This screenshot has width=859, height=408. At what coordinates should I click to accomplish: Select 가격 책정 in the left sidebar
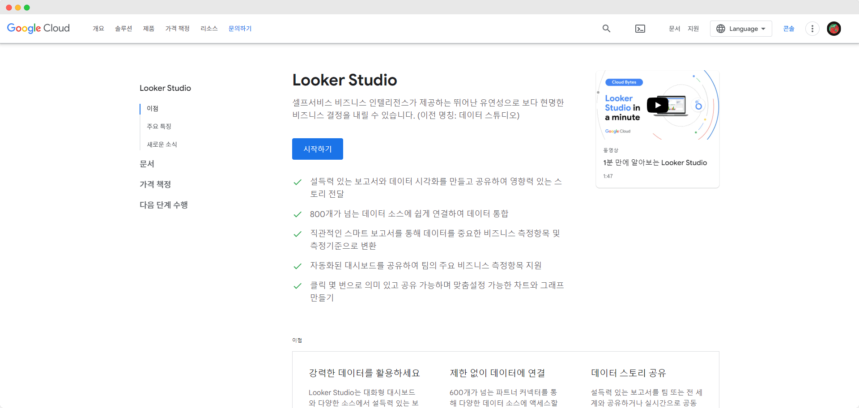pyautogui.click(x=155, y=184)
